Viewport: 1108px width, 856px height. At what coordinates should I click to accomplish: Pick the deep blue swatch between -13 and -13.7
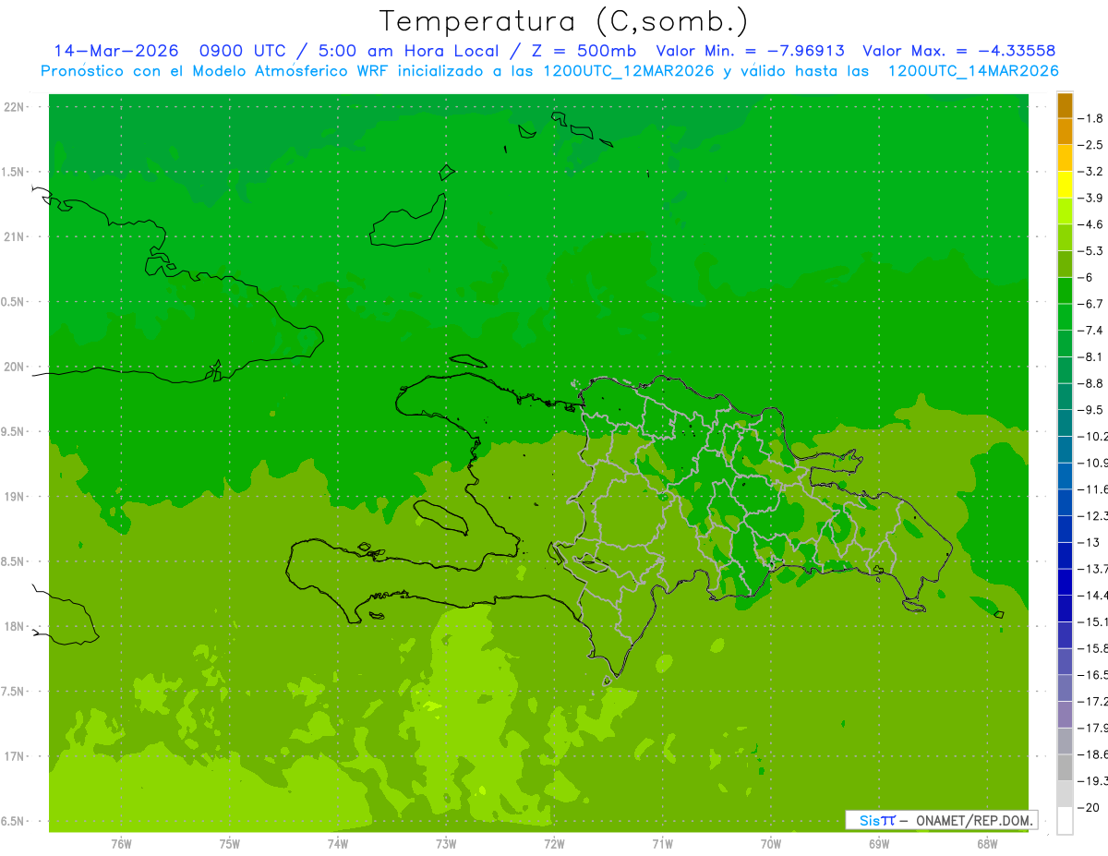tap(1065, 556)
